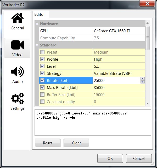Open the Settings gears icon
This screenshot has height=168, width=157.
pos(18,98)
